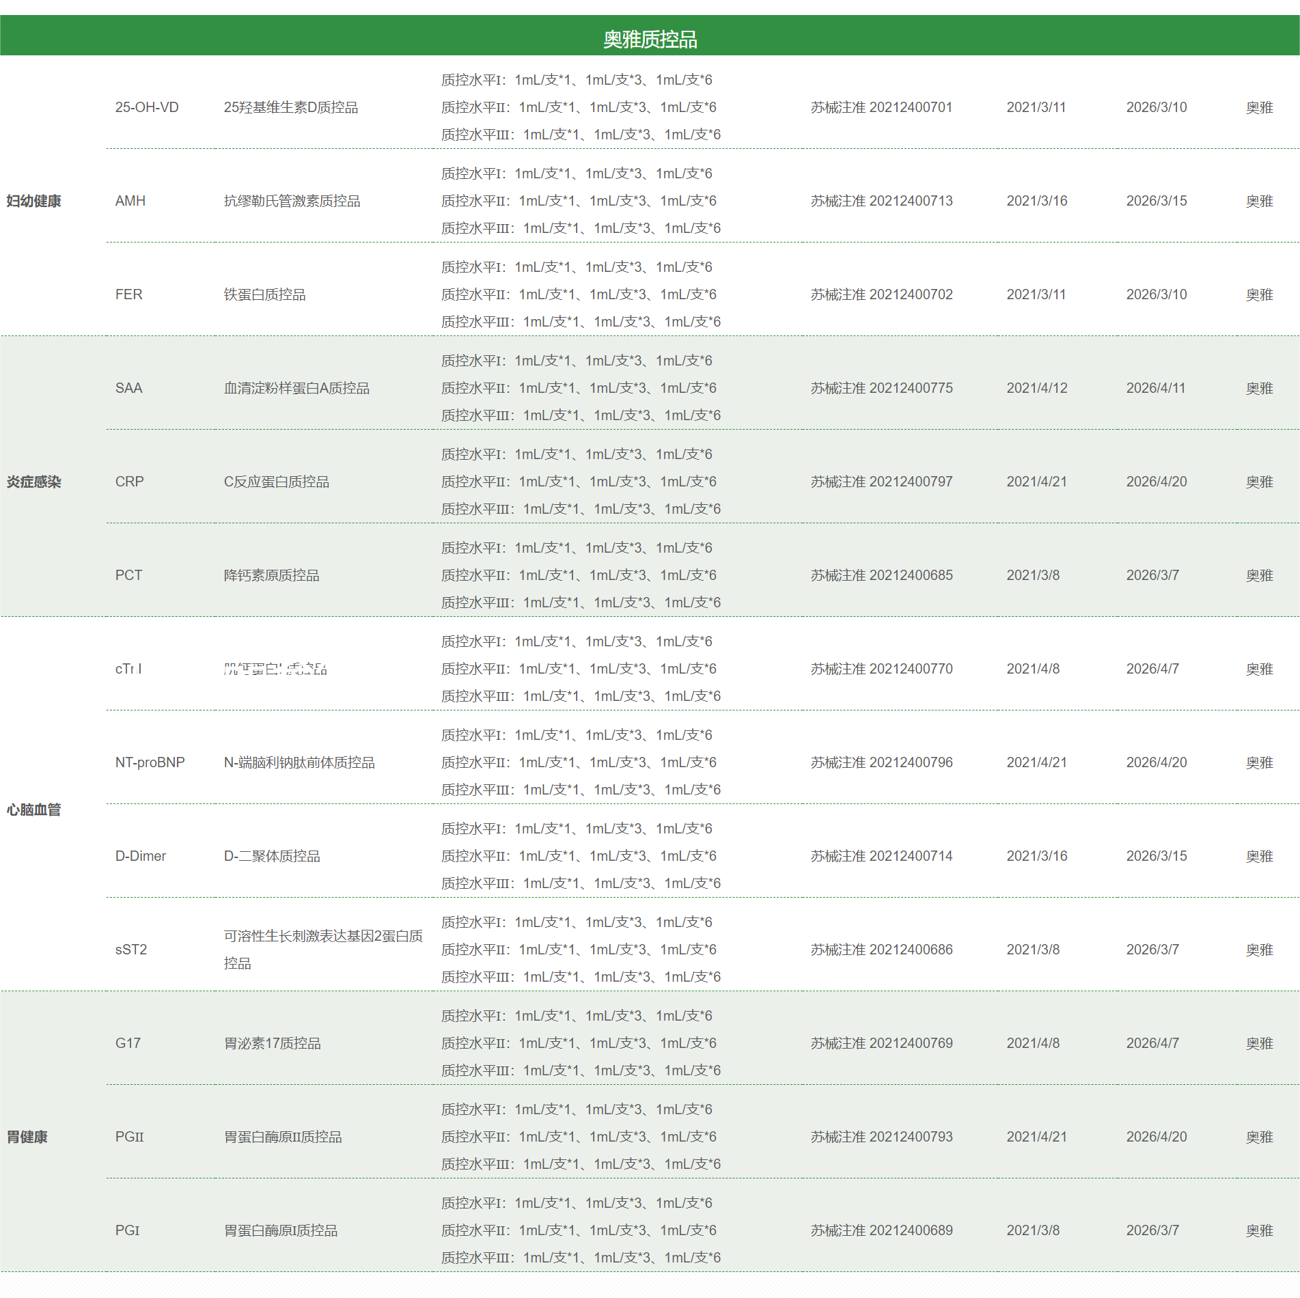Image resolution: width=1300 pixels, height=1298 pixels.
Task: Select the 25-OH-VD product code
Action: tap(147, 107)
